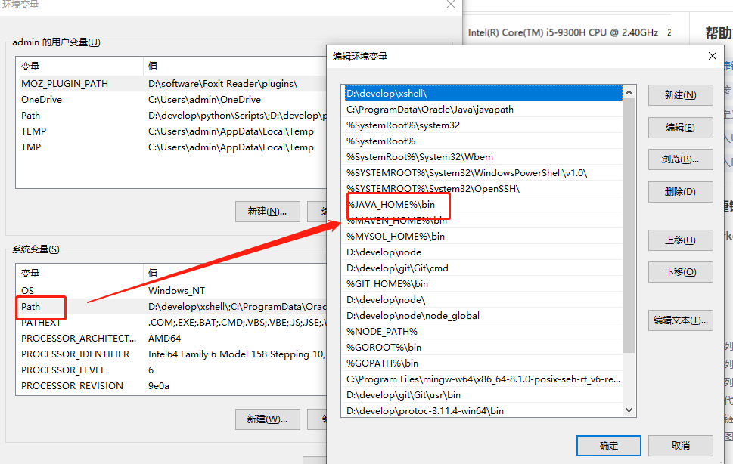Image resolution: width=733 pixels, height=464 pixels.
Task: Select the %GOPATH%\bin entry
Action: 483,363
